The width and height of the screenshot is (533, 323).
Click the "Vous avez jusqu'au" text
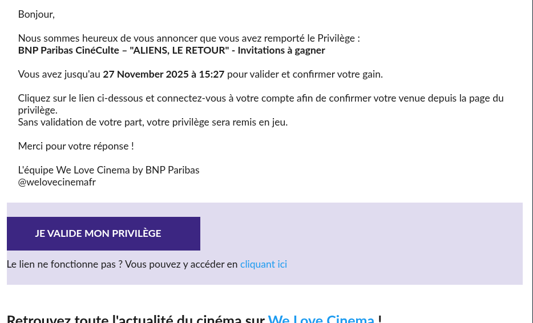[x=59, y=74]
